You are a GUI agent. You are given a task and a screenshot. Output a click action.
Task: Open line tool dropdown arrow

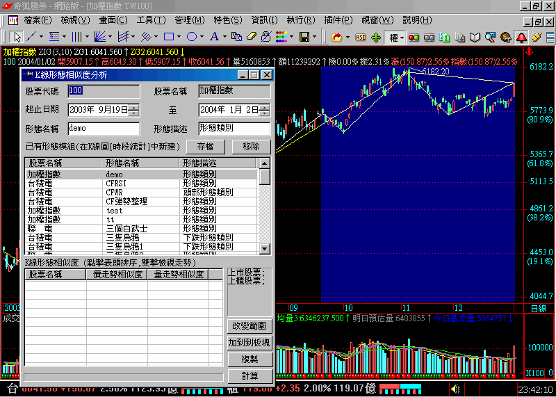[42, 37]
